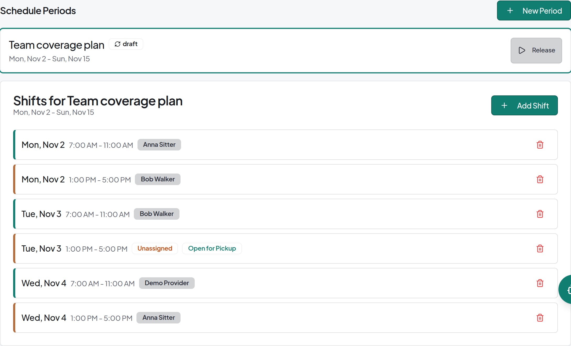Click the Anna Sitter badge on Mon, Nov 2
571x346 pixels.
click(159, 145)
